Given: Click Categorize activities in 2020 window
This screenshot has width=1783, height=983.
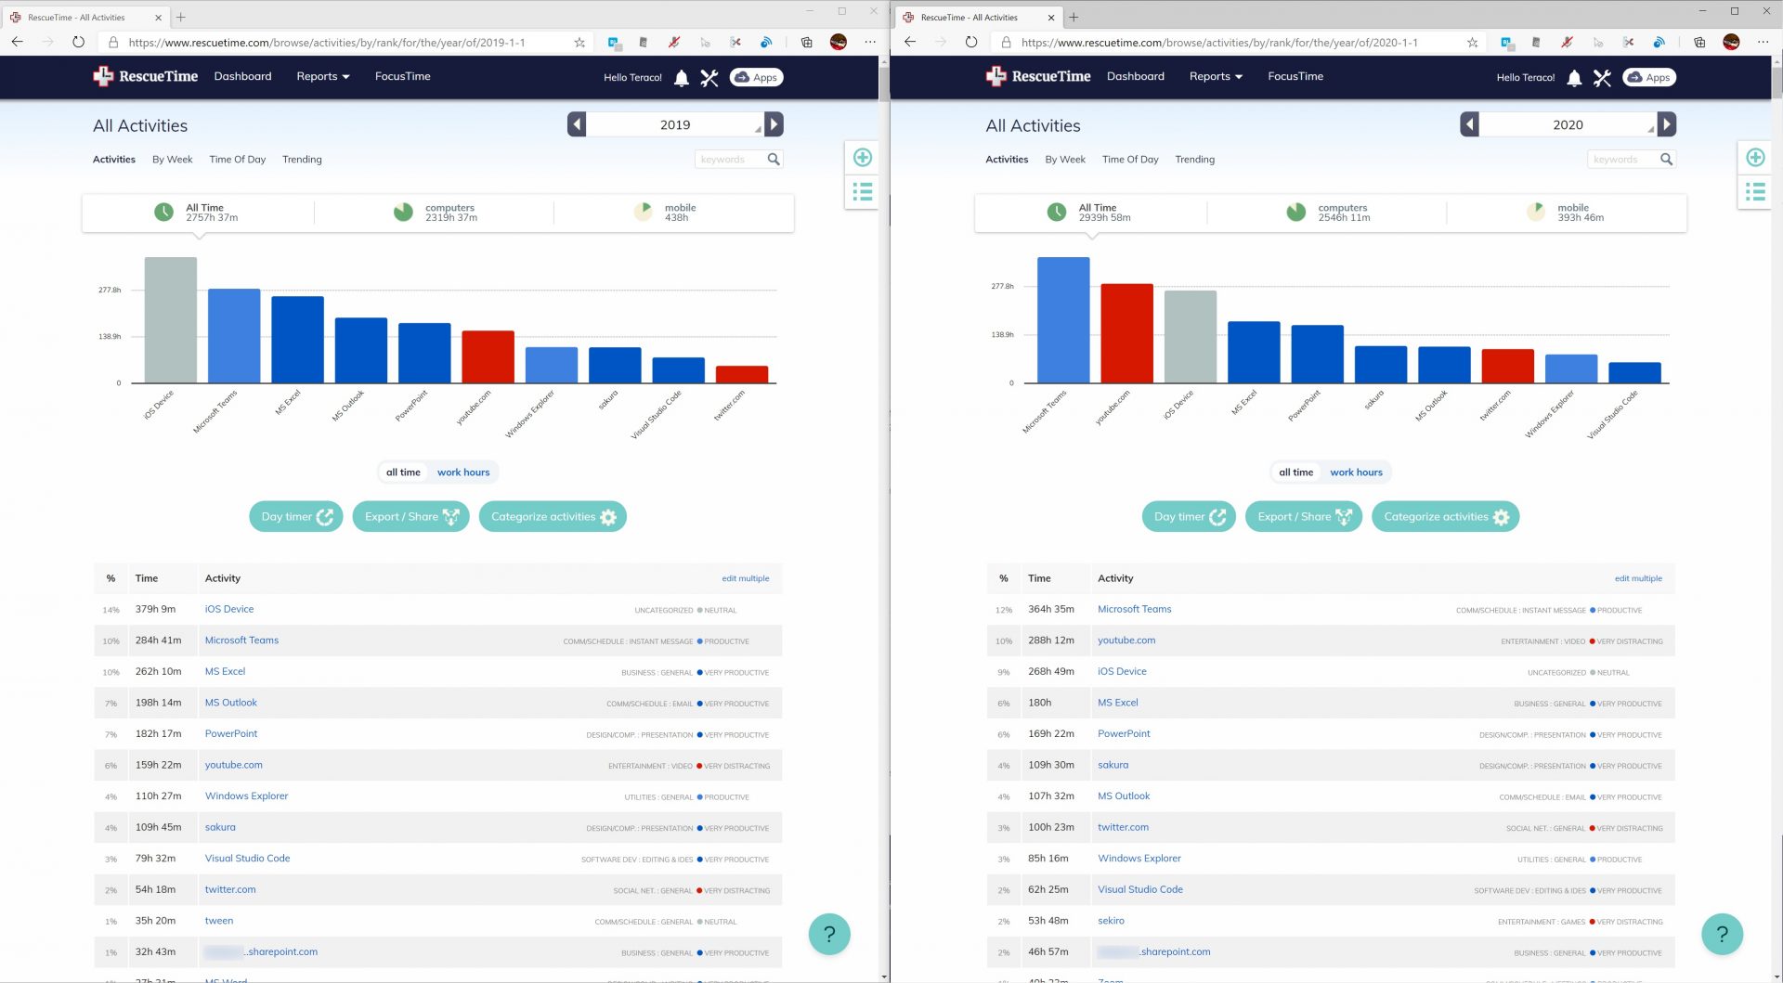Looking at the screenshot, I should coord(1445,517).
